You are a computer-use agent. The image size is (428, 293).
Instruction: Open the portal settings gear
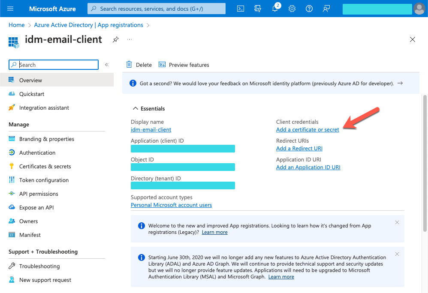pyautogui.click(x=292, y=9)
